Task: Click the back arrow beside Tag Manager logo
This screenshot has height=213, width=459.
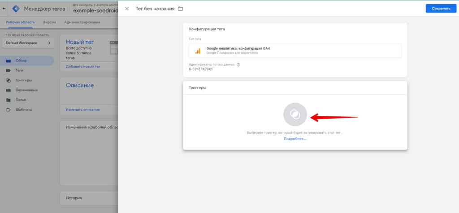Action: click(x=4, y=9)
